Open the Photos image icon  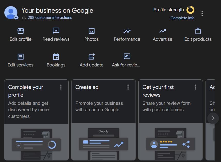coord(91,31)
